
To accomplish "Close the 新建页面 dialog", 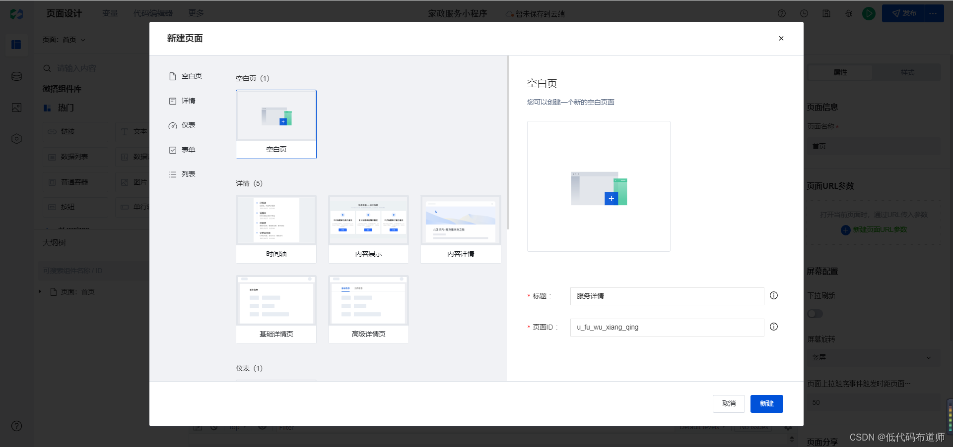I will (x=781, y=39).
